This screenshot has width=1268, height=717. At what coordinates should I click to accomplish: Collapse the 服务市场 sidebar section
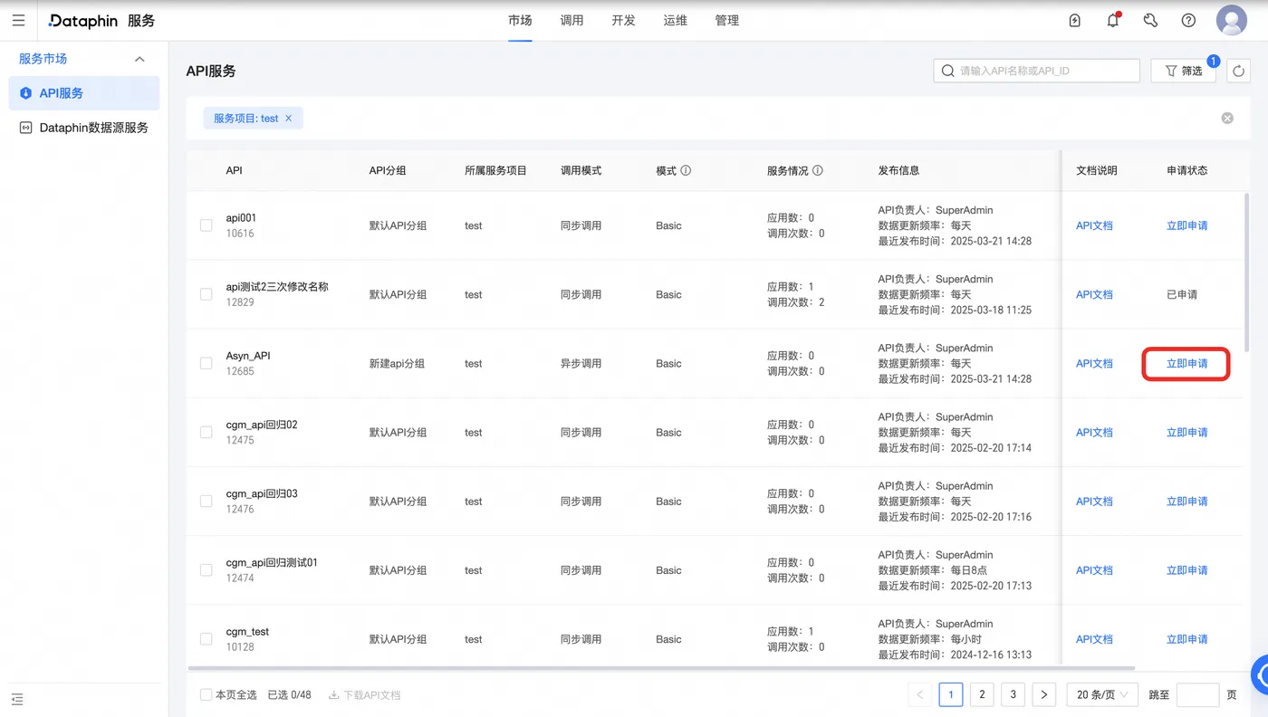(x=139, y=59)
